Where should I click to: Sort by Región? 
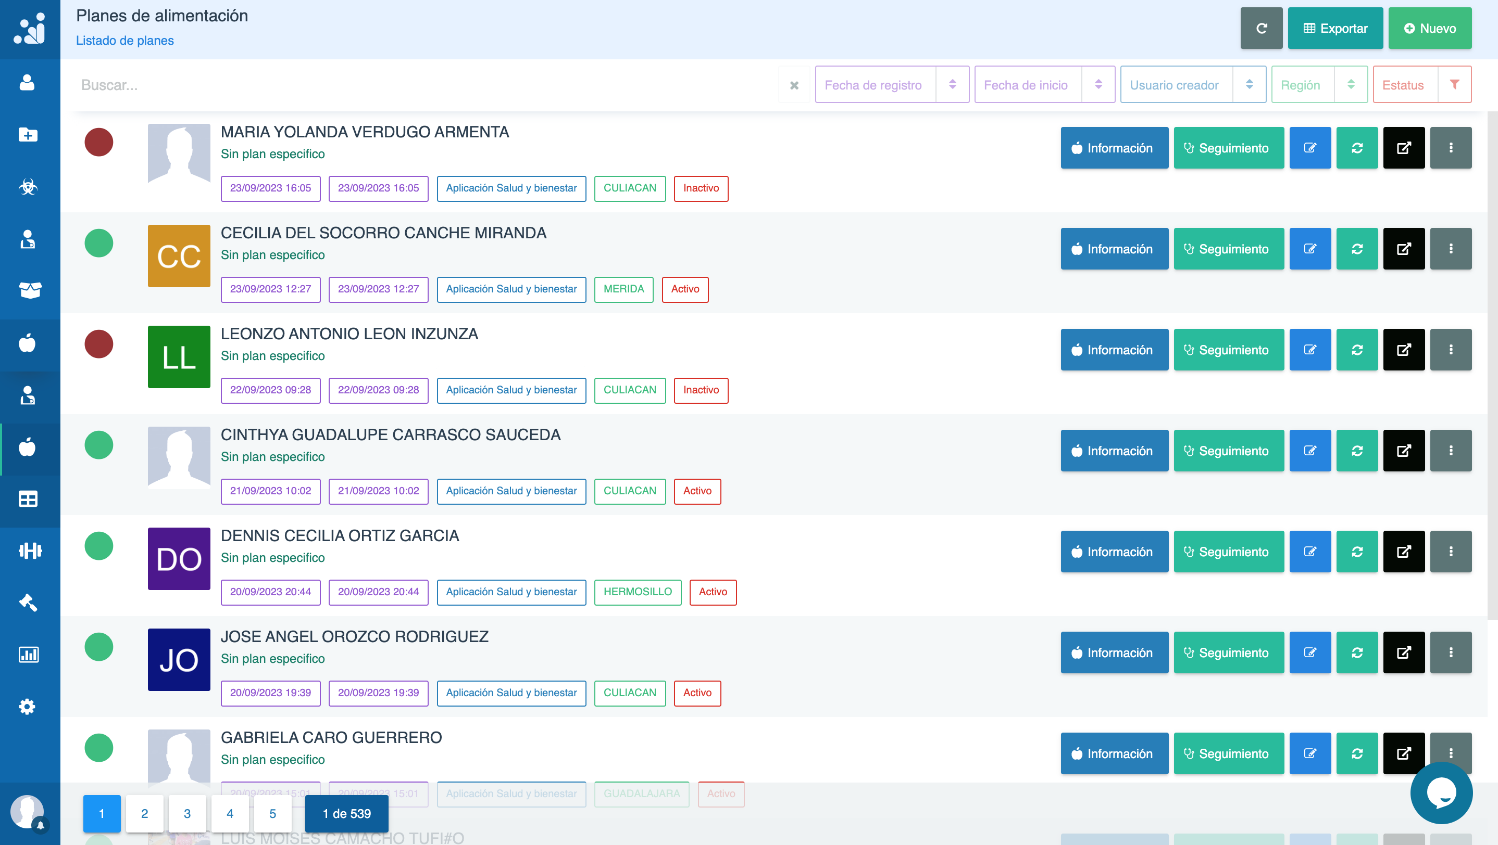[x=1319, y=85]
